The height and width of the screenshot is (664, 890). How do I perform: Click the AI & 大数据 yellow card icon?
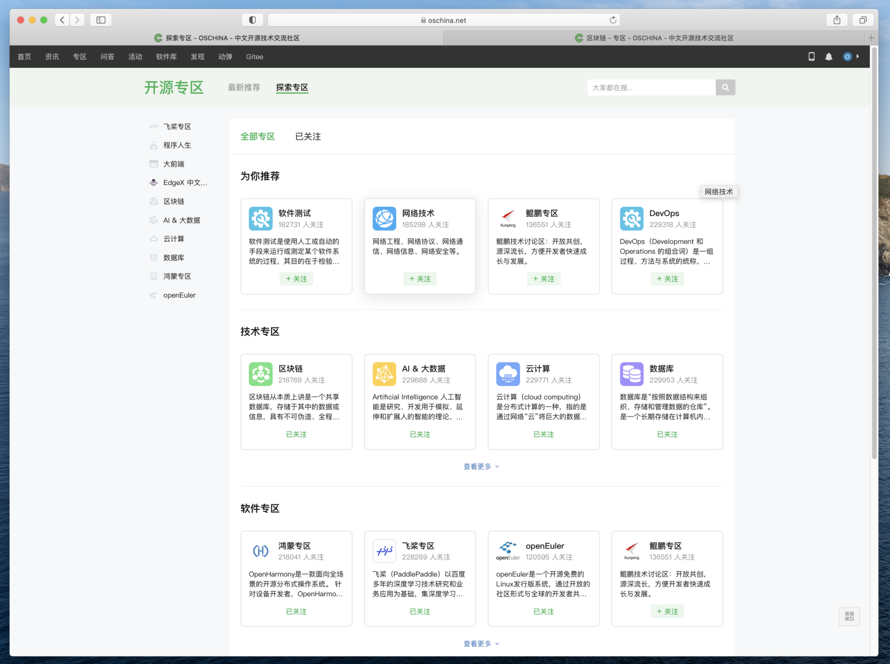click(384, 374)
